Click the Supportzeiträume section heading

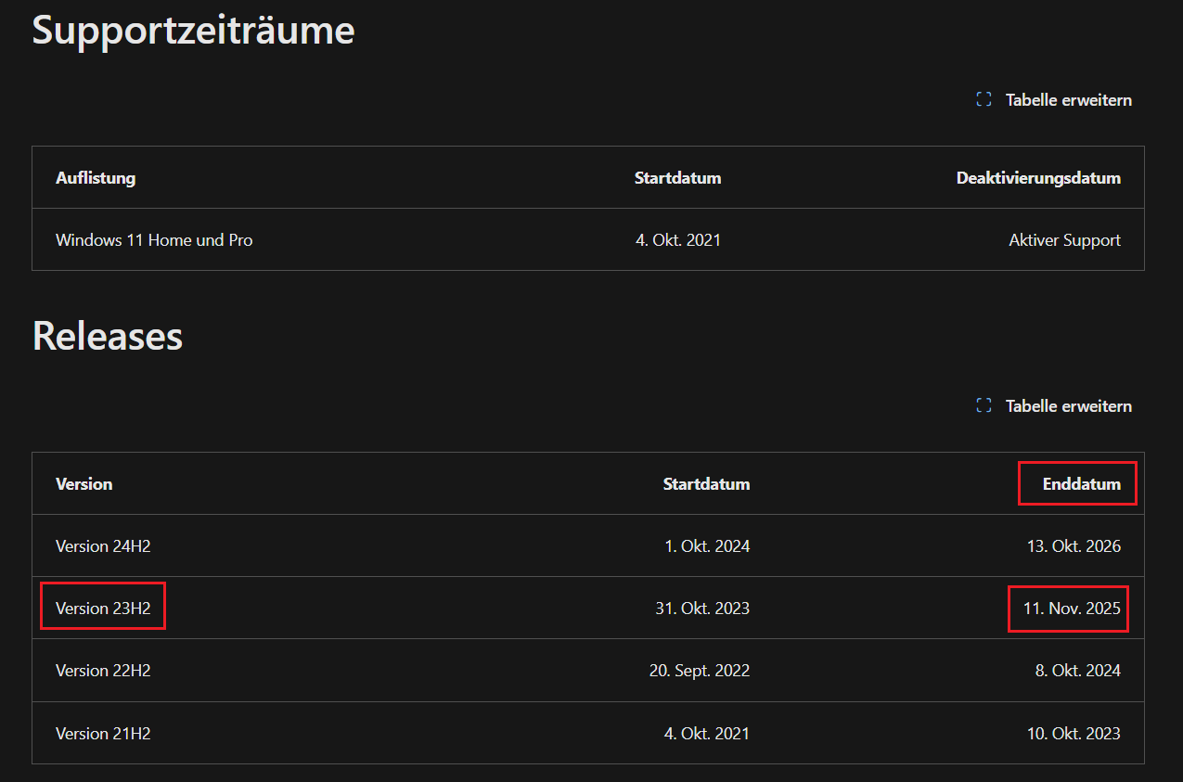coord(193,31)
